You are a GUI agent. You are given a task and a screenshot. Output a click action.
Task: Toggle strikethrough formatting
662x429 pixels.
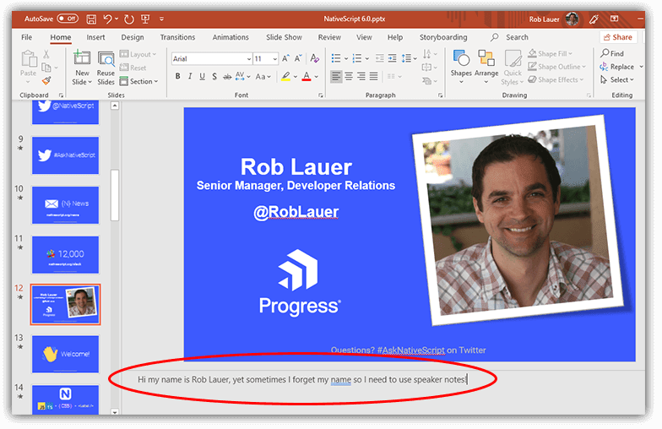227,76
